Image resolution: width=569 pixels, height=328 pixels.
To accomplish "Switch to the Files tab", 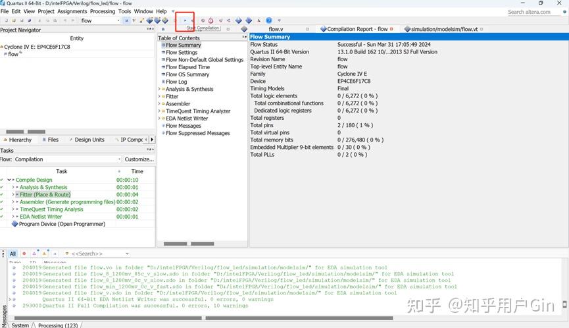I will 51,140.
